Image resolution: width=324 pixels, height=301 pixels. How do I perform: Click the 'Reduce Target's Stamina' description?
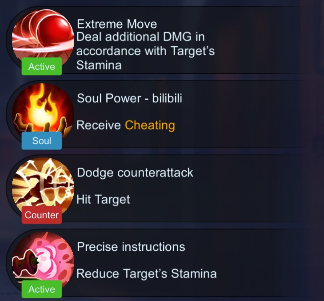pyautogui.click(x=146, y=273)
